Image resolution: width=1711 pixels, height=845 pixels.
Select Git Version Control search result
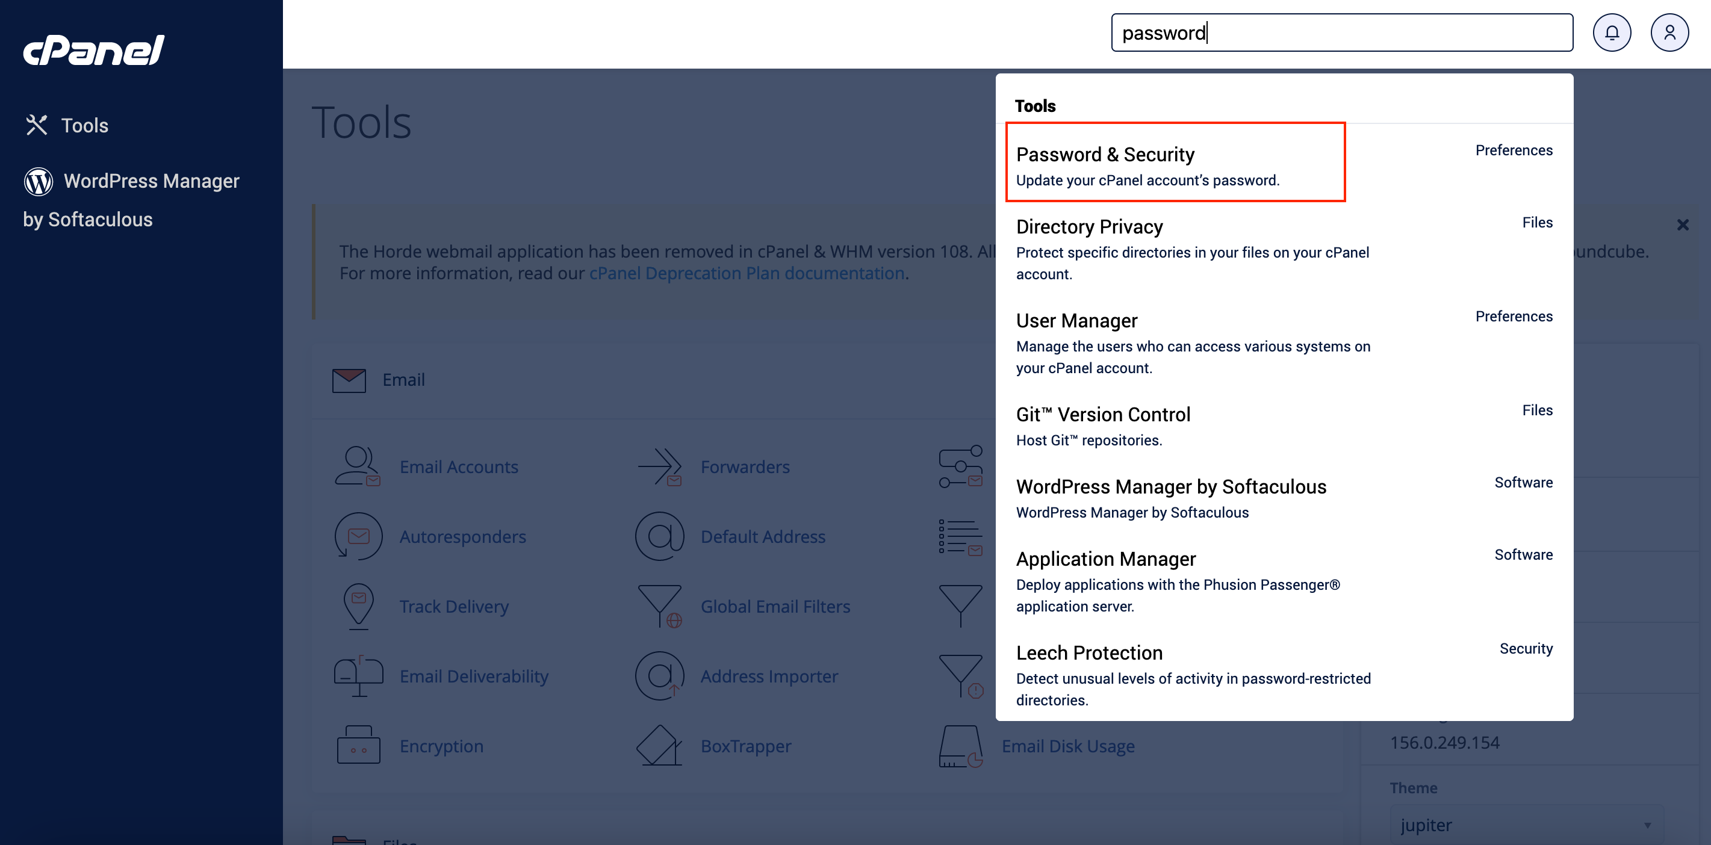[1284, 426]
